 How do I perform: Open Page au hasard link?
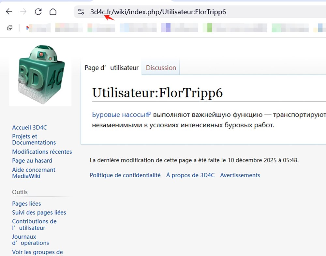pyautogui.click(x=32, y=161)
